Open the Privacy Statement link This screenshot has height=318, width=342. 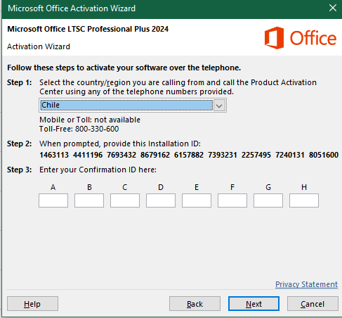point(306,284)
